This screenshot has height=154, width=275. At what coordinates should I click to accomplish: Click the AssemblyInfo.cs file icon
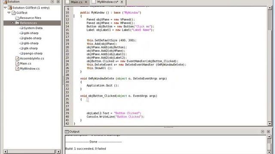coord(17,58)
